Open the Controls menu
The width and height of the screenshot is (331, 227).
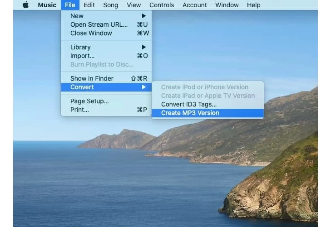tap(162, 5)
